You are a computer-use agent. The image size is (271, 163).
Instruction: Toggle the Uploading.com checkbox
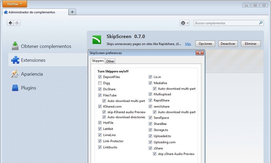(150, 142)
